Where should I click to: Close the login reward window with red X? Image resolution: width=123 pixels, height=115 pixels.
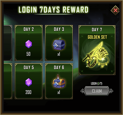(116, 10)
